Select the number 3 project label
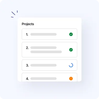Screen dimensions: 99x99 pos(27,65)
